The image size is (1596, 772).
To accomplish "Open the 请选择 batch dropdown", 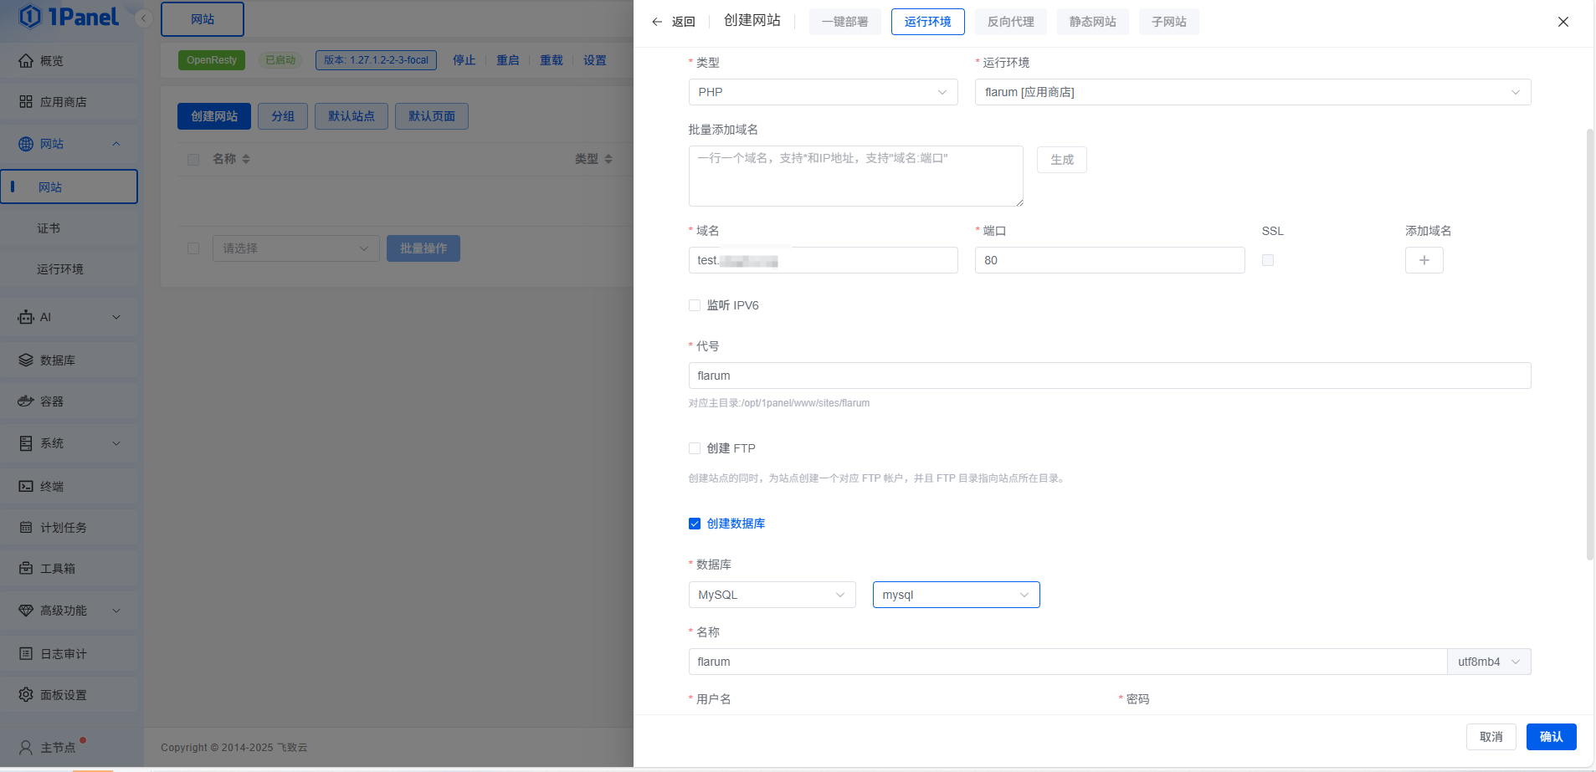I will [296, 248].
